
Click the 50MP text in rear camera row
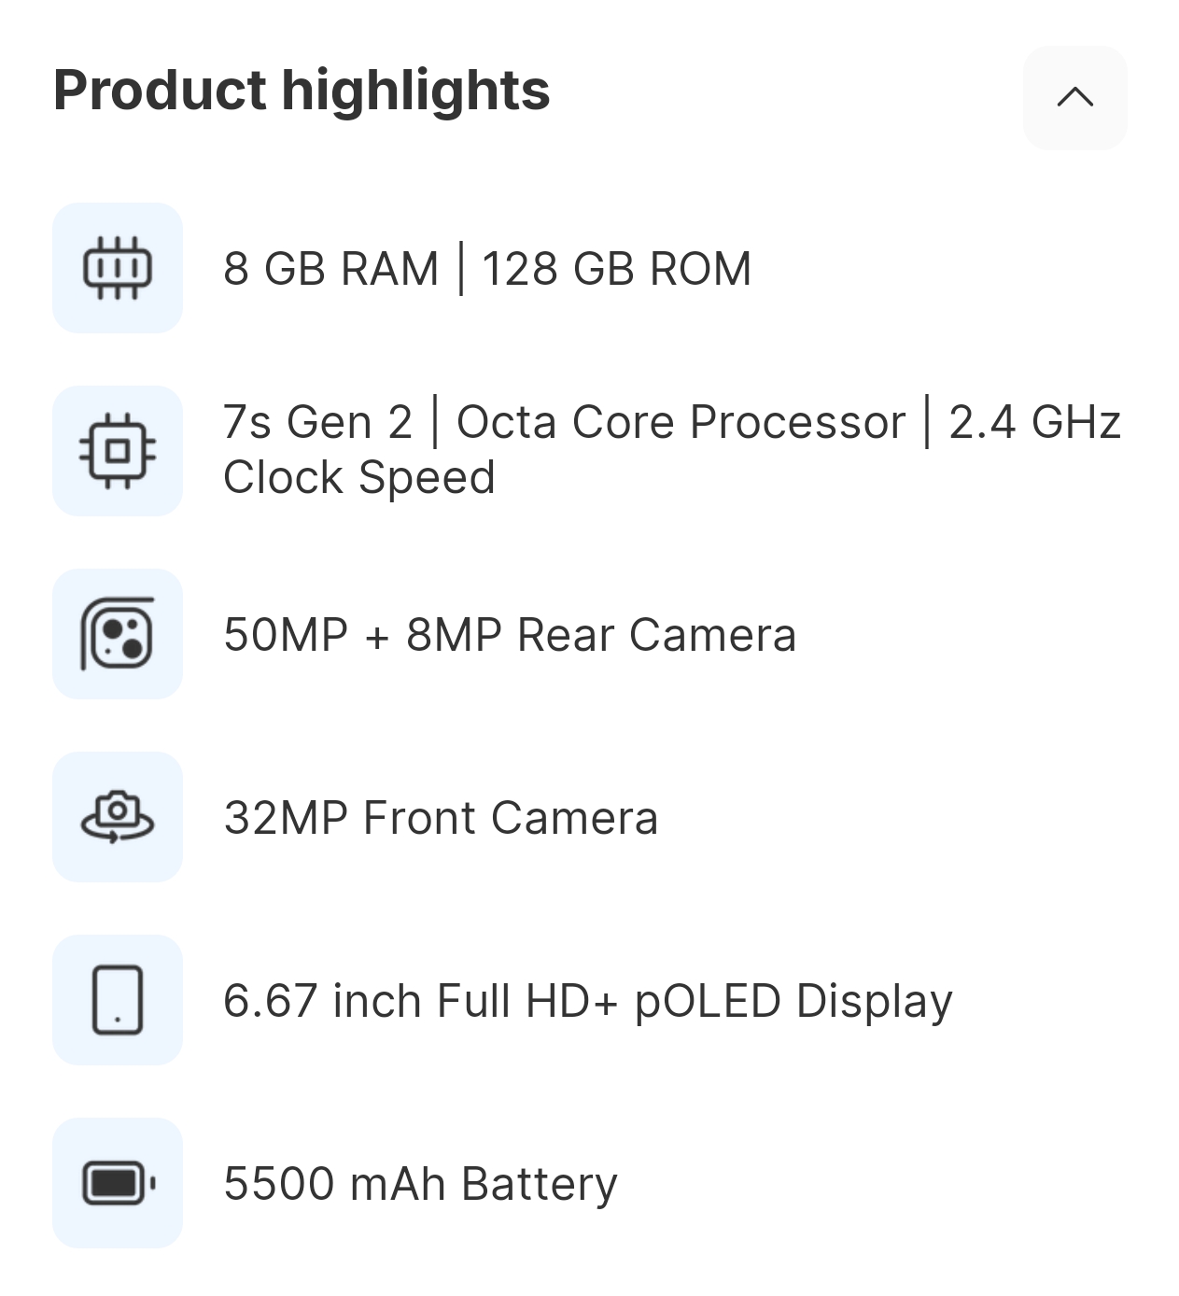pyautogui.click(x=286, y=635)
